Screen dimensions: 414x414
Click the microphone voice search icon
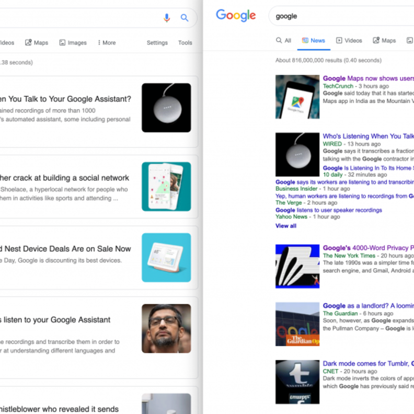pos(167,18)
